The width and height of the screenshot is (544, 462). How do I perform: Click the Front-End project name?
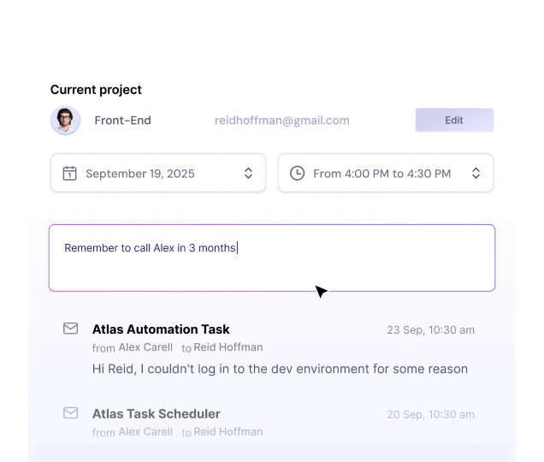122,121
